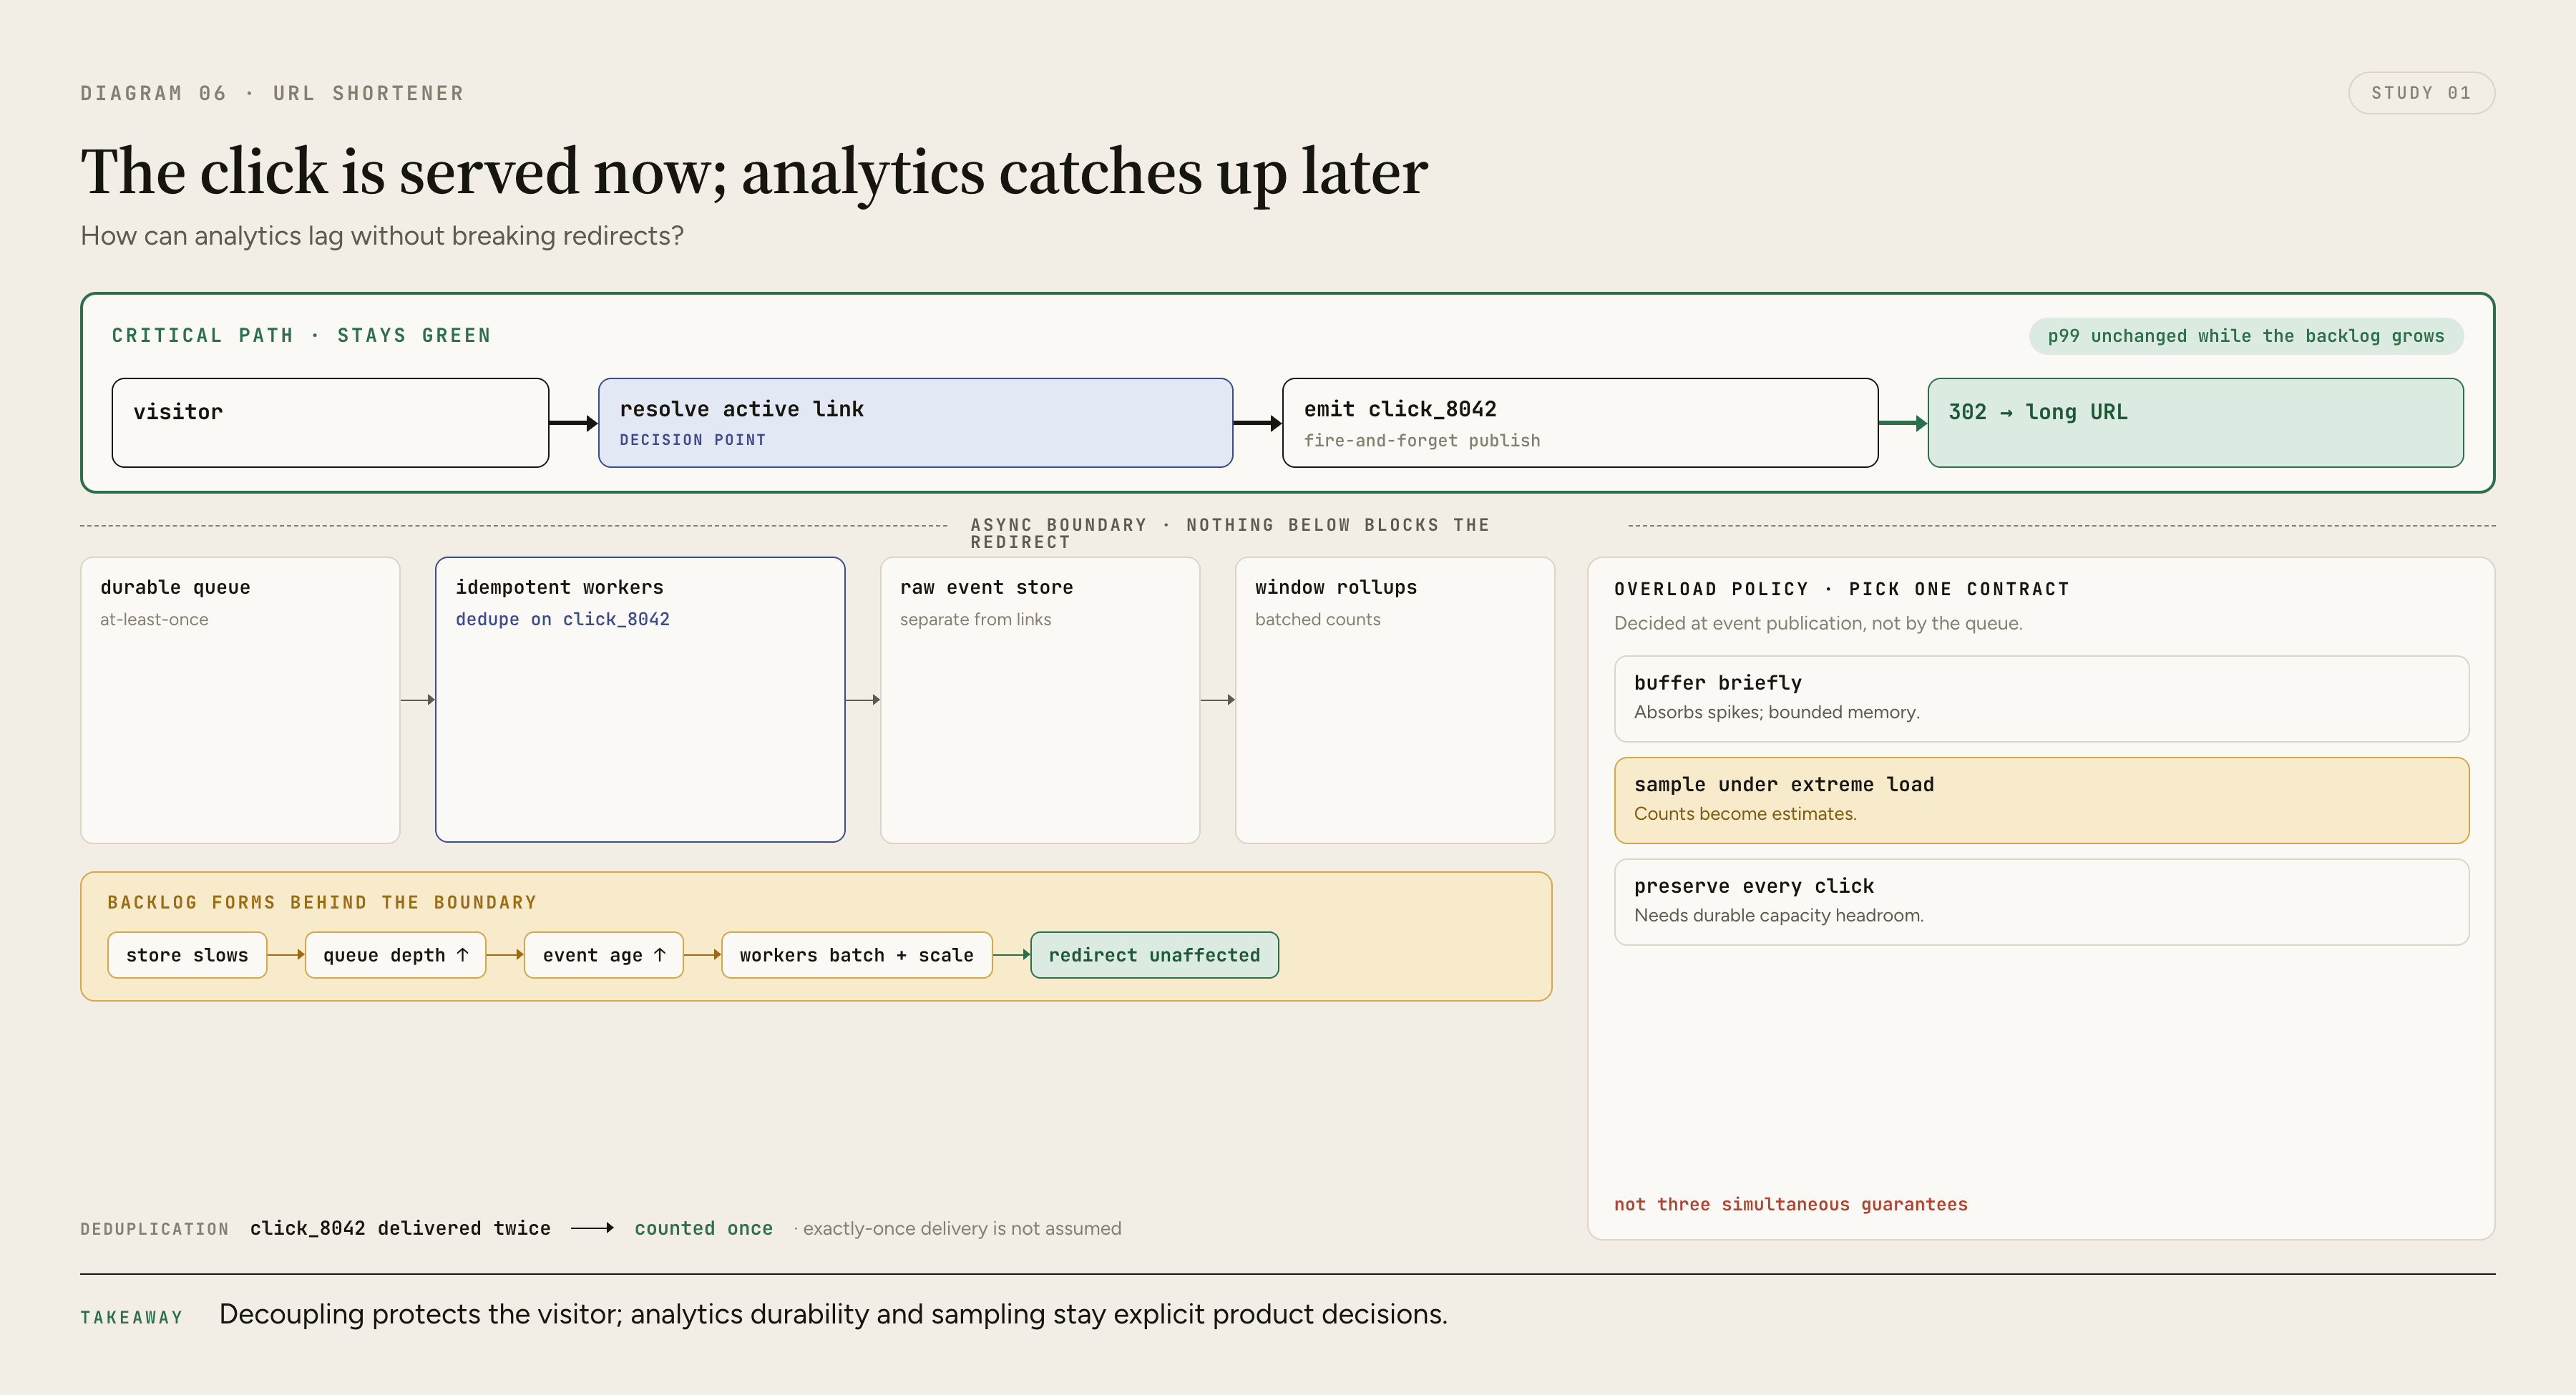This screenshot has width=2576, height=1395.
Task: Click the raw event store card
Action: (x=1040, y=700)
